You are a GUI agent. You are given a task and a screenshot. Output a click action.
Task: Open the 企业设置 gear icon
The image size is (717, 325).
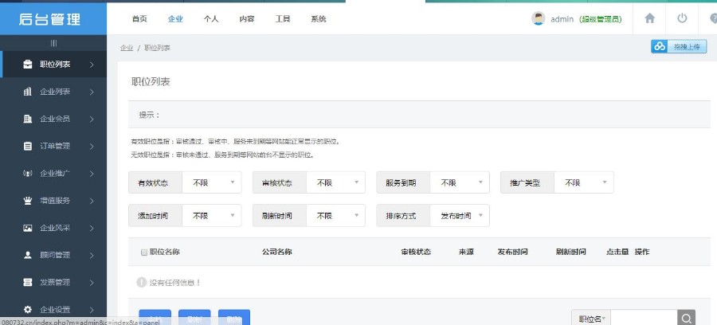pos(28,309)
